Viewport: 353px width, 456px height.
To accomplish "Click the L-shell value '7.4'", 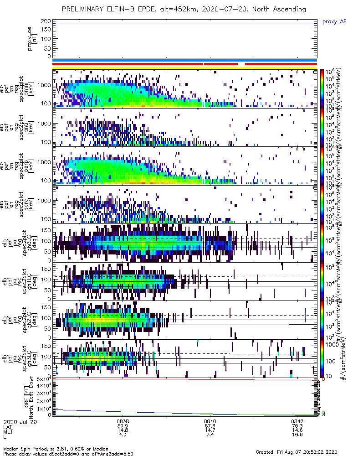I will pos(210,435).
